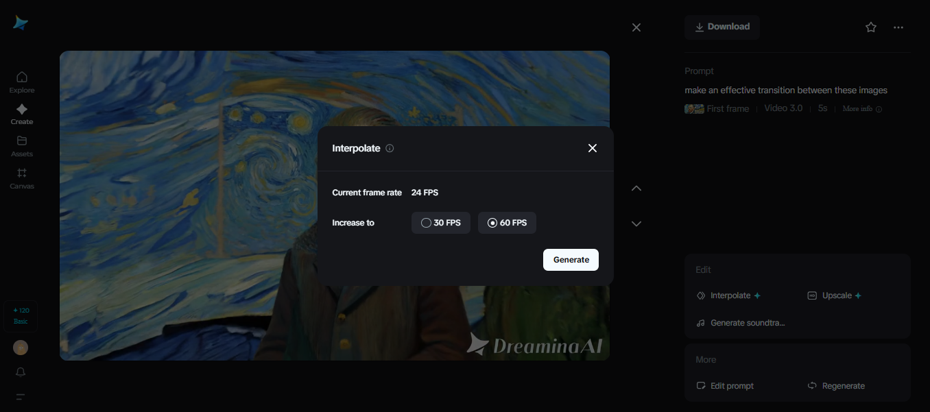Viewport: 930px width, 412px height.
Task: Click the 24 FPS current frame rate value
Action: pos(425,193)
